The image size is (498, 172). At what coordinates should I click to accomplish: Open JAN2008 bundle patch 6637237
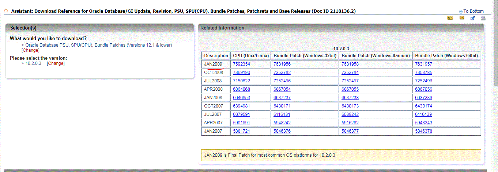point(282,98)
